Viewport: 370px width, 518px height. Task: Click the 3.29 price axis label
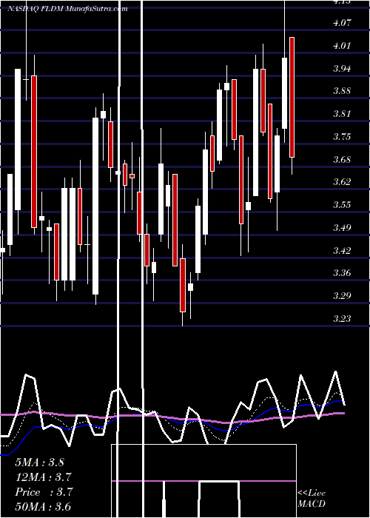point(342,295)
